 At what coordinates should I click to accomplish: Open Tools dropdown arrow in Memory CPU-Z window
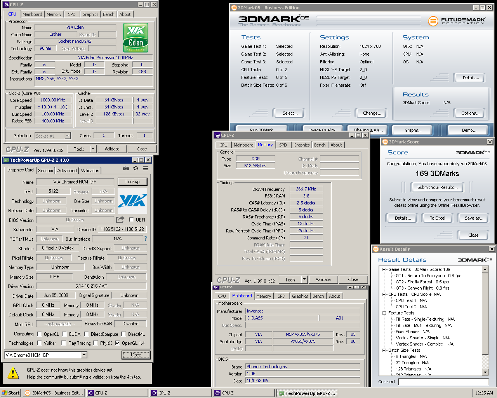point(304,279)
